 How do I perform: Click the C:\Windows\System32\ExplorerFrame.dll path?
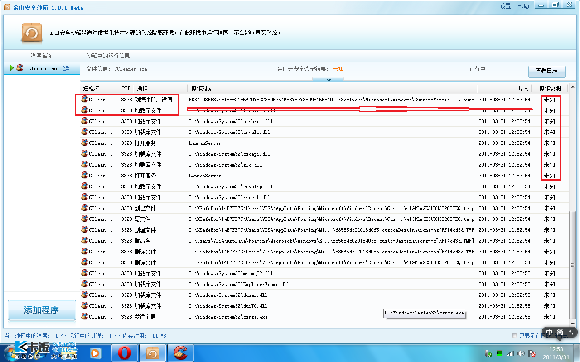(239, 284)
